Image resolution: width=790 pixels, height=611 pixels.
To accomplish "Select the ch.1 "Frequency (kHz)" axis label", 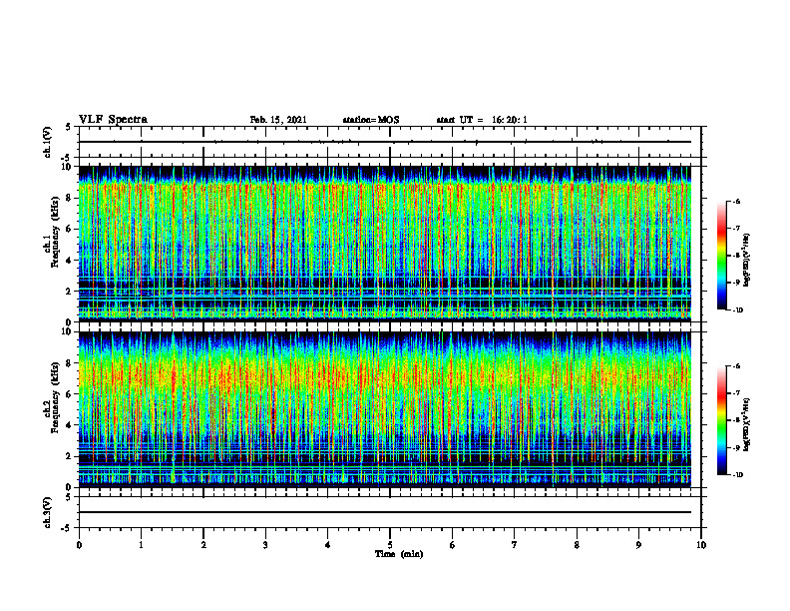I will click(x=55, y=232).
